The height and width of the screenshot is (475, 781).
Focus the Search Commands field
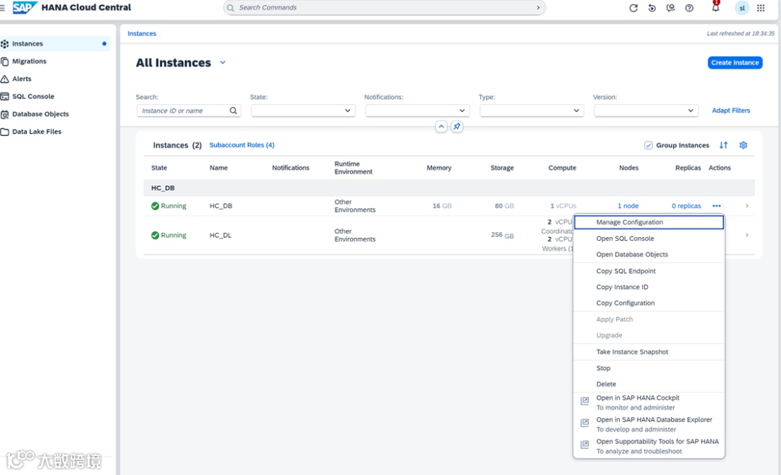[384, 8]
